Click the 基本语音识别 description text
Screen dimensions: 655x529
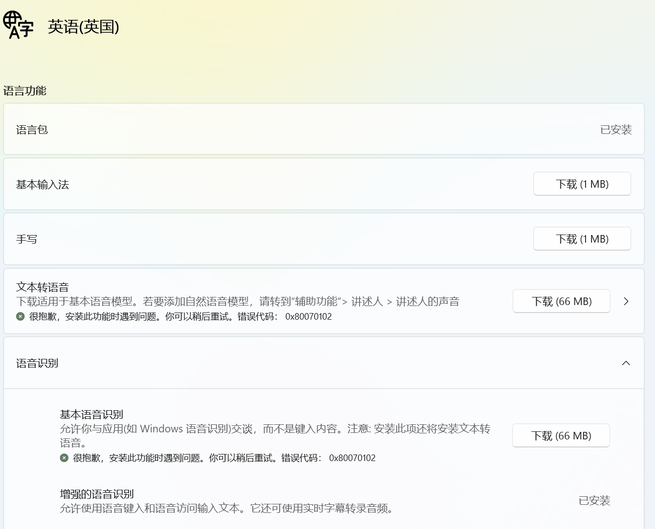tap(275, 436)
